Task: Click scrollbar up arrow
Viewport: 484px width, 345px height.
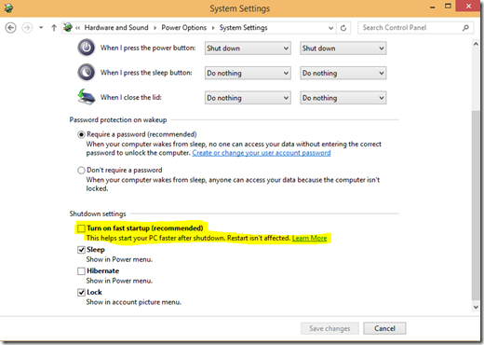Action: (476, 44)
